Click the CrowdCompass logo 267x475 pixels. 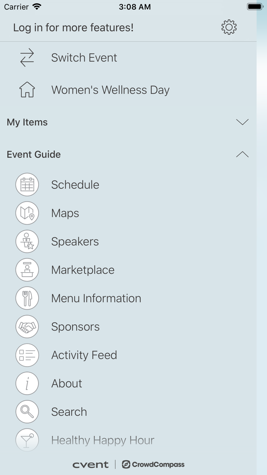click(153, 465)
